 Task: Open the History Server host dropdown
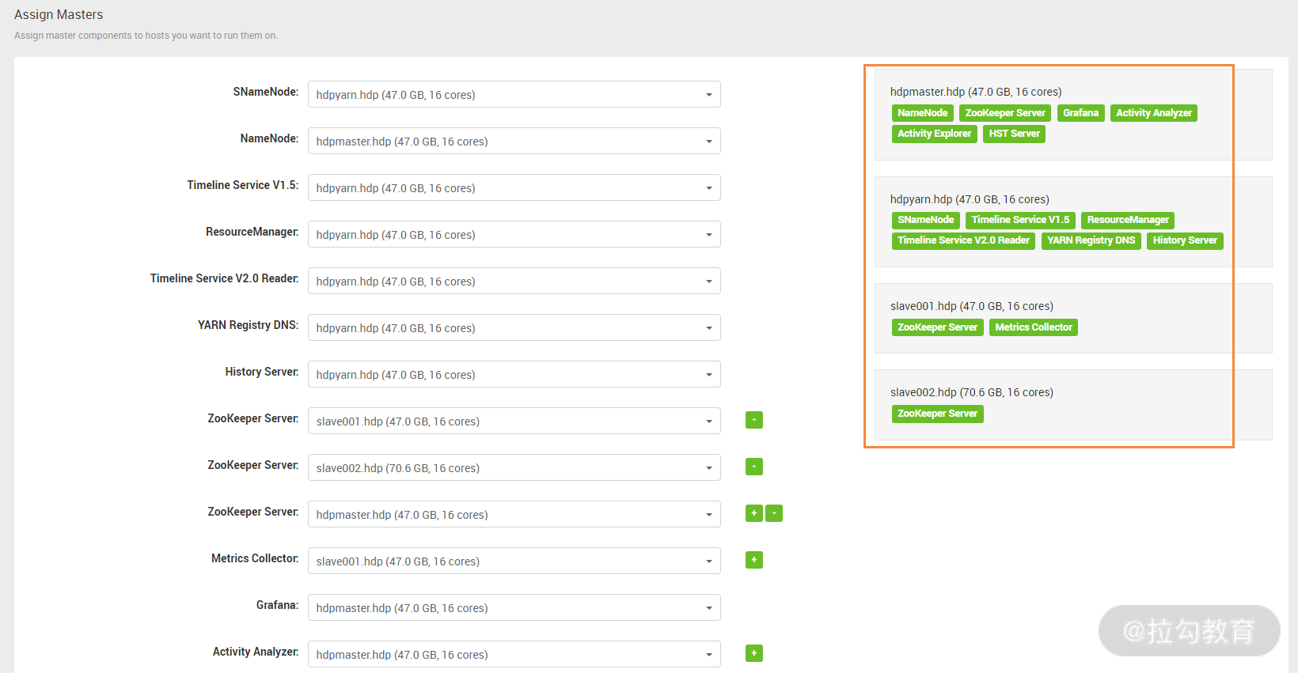(514, 374)
